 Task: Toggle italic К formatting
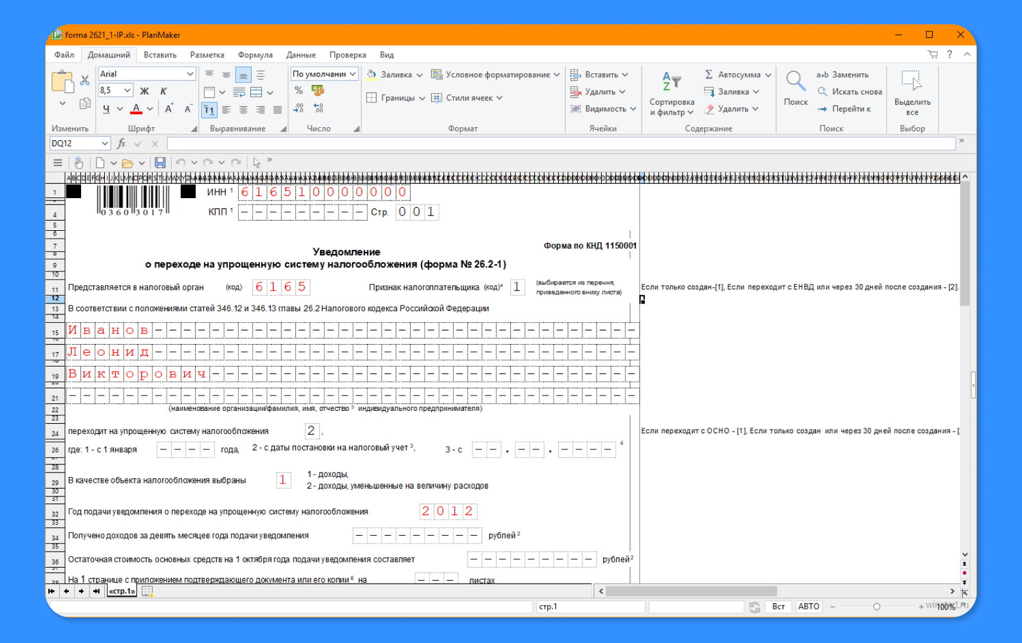point(163,91)
